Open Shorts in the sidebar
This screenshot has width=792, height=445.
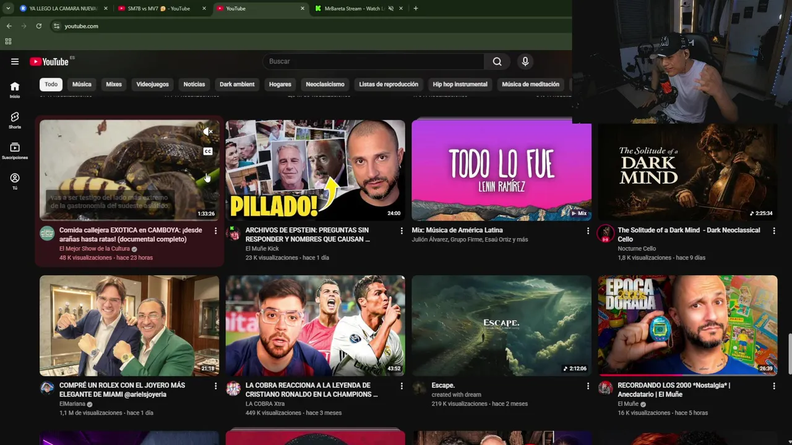(15, 120)
